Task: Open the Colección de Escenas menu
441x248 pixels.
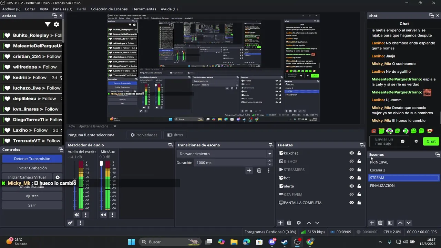Action: pyautogui.click(x=109, y=9)
